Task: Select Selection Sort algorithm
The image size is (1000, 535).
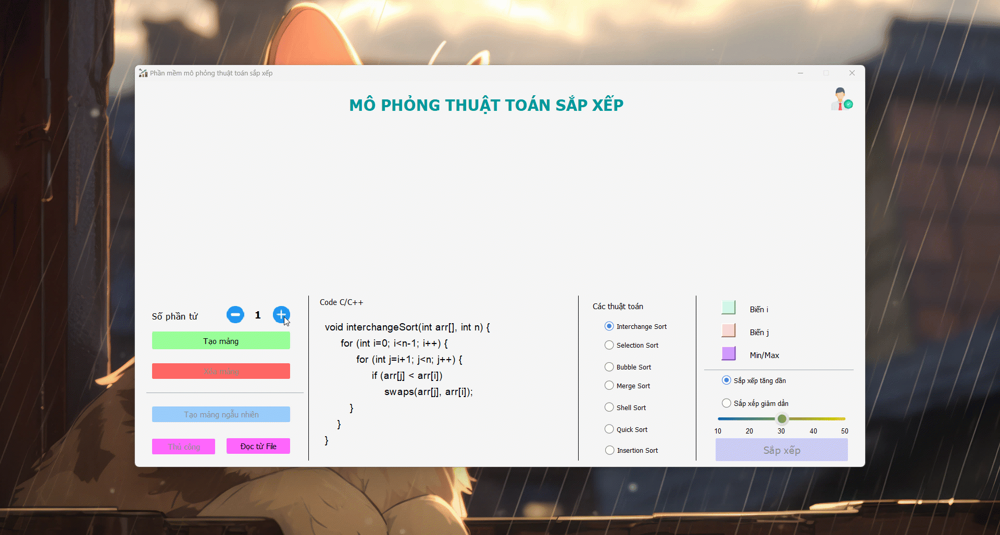Action: click(631, 345)
